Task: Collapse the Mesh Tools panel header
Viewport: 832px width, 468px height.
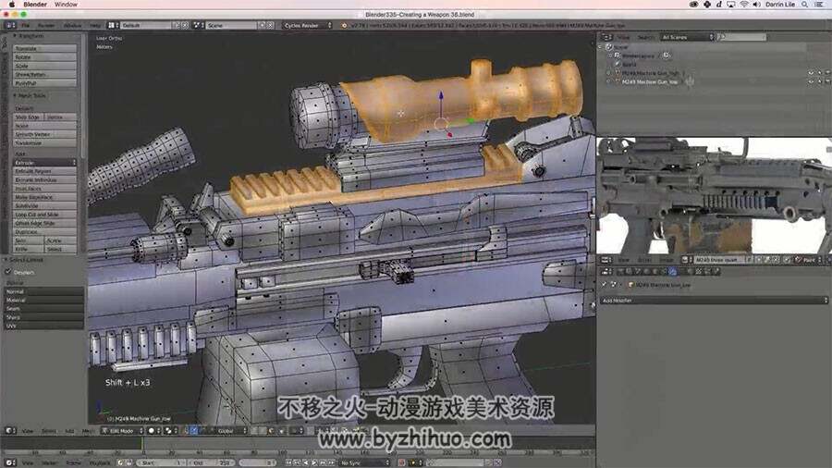Action: (31, 96)
